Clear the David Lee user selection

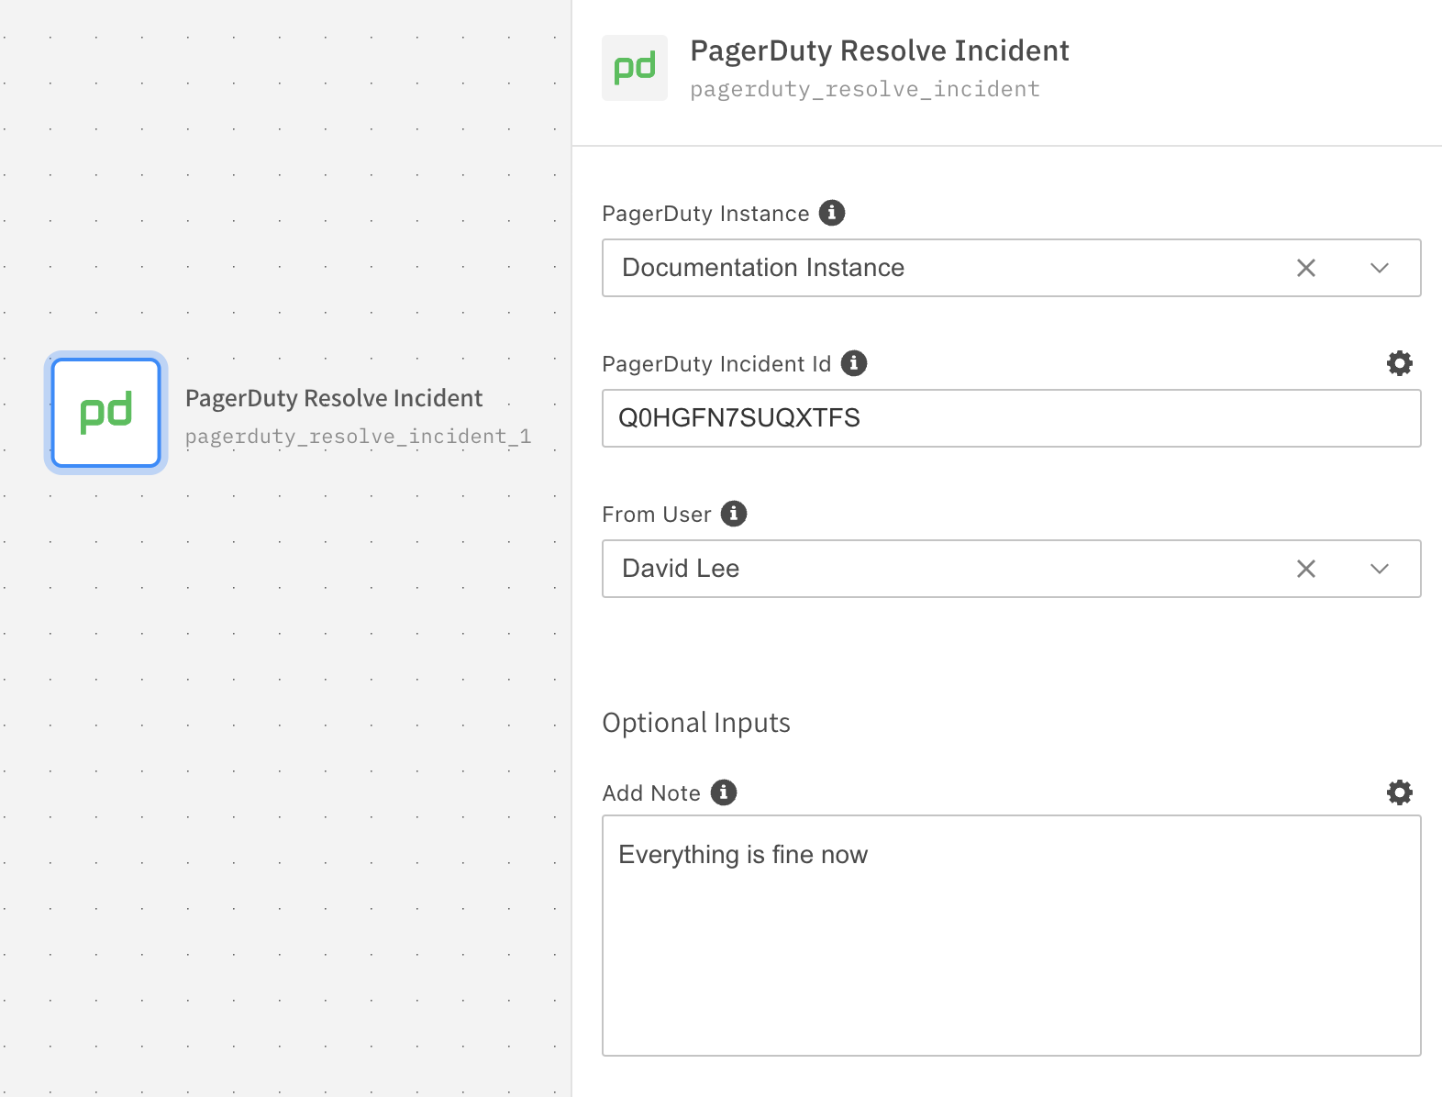click(x=1305, y=569)
